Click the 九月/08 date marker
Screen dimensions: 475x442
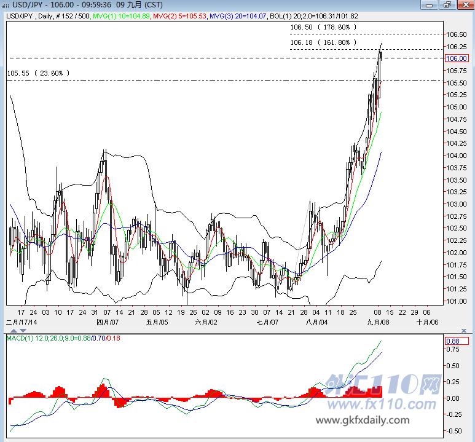(x=378, y=322)
